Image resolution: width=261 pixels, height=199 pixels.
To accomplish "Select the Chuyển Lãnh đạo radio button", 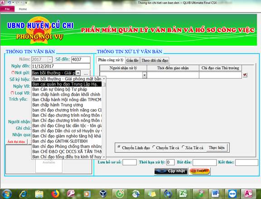I will tap(119, 147).
